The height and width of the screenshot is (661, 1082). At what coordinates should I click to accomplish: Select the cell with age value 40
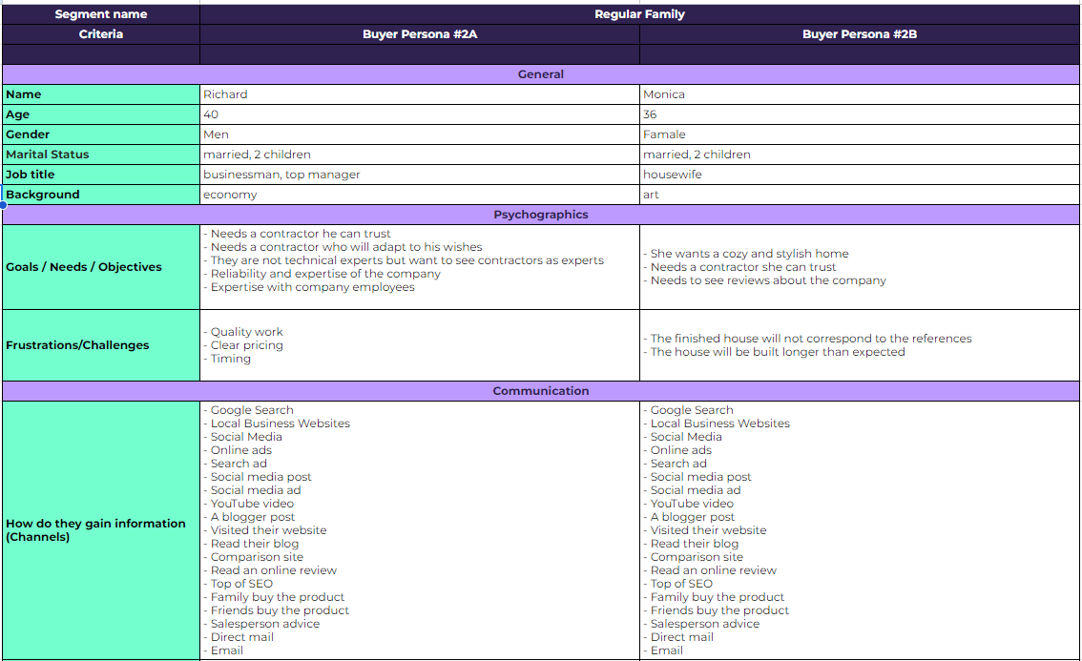[420, 114]
